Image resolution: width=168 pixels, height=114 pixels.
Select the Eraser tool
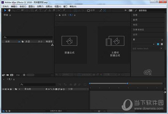pos(54,10)
